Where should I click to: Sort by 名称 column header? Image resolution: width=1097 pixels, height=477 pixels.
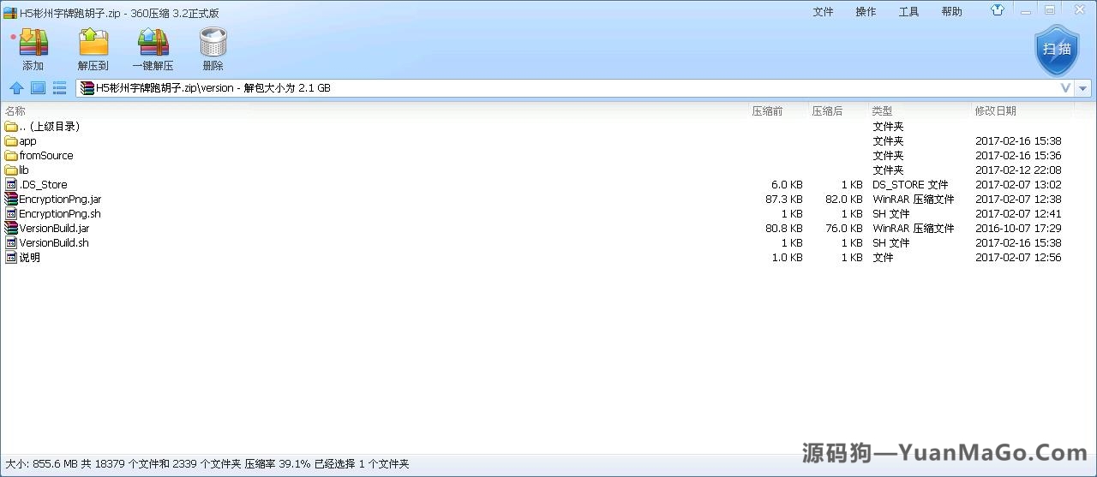point(15,110)
